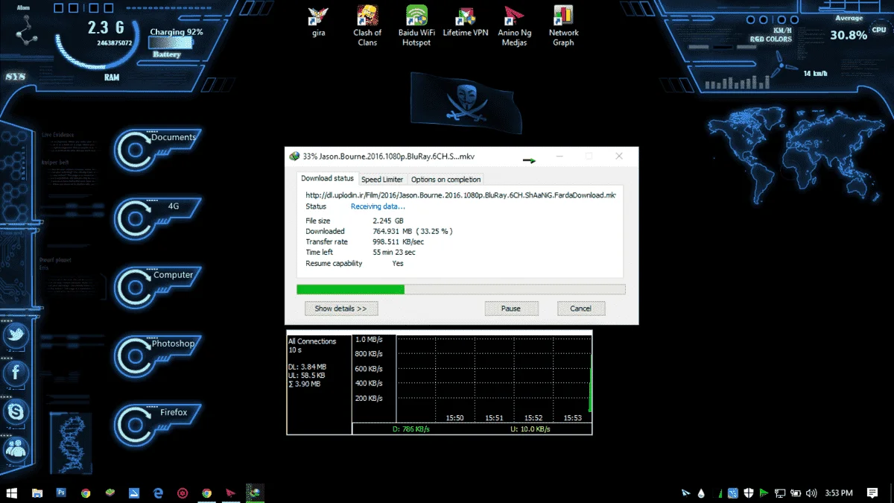Click the Receiving data status text
894x503 pixels.
378,206
